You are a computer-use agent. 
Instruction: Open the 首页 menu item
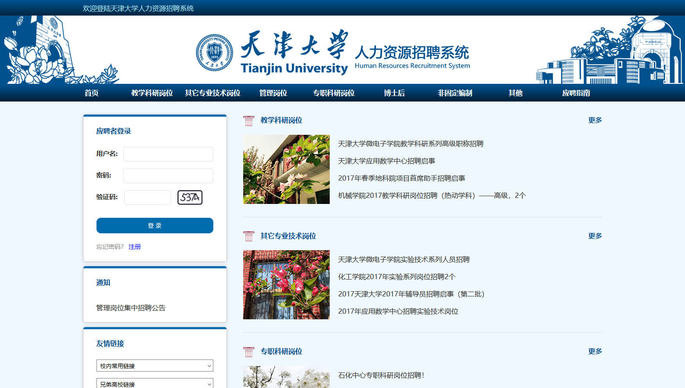[x=91, y=93]
